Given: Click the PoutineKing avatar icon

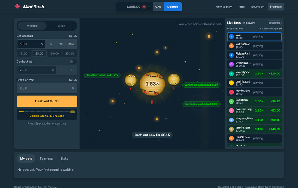Looking at the screenshot, I should tap(231, 111).
